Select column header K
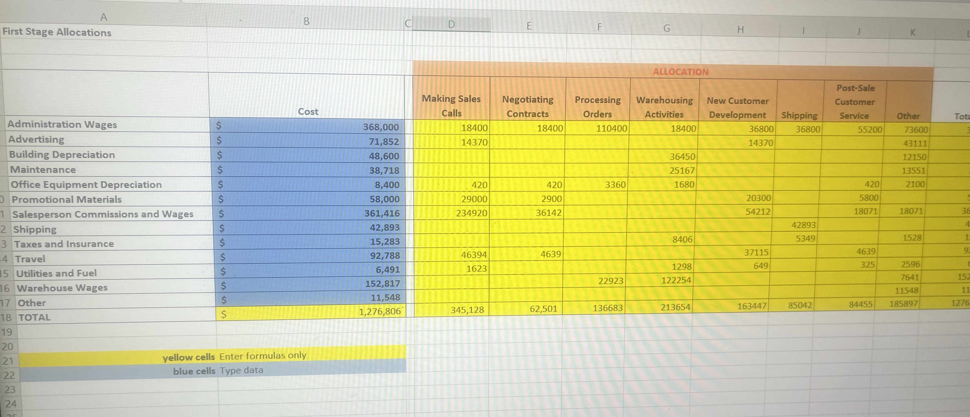Screen dimensions: 970x417 (x=913, y=33)
